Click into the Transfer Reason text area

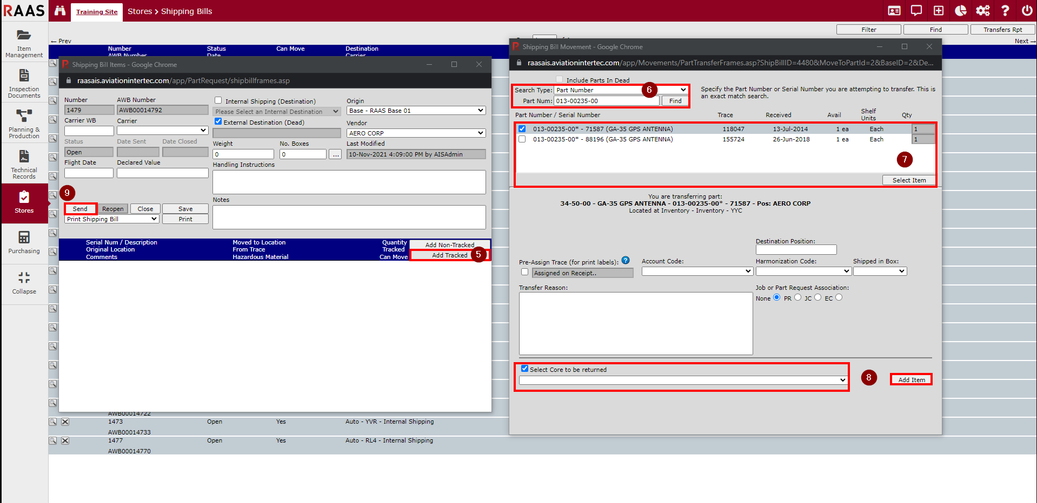pos(635,323)
